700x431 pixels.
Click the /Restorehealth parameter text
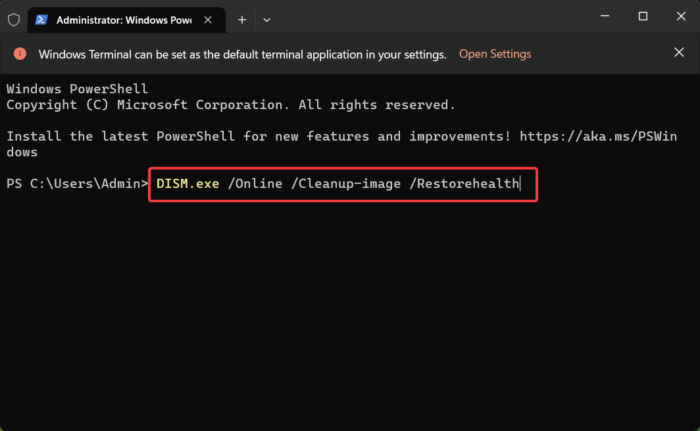[x=464, y=183]
